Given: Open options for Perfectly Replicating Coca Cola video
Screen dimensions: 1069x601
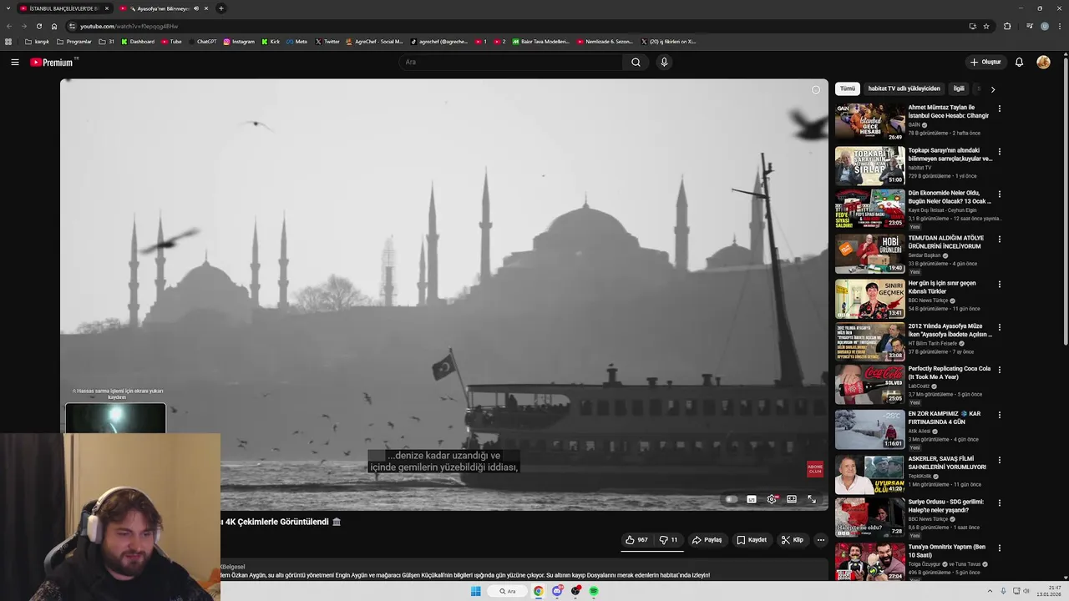Looking at the screenshot, I should (999, 370).
